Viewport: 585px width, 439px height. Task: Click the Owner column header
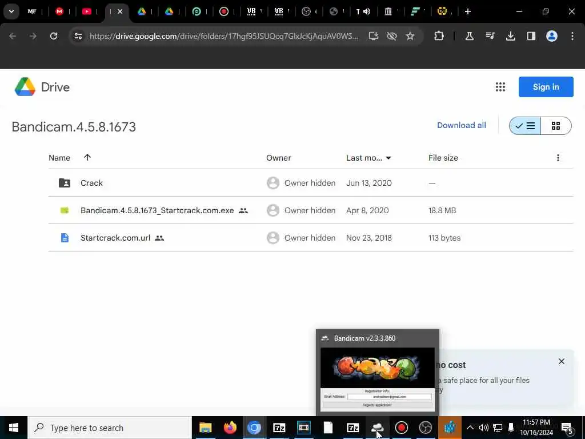(x=278, y=158)
